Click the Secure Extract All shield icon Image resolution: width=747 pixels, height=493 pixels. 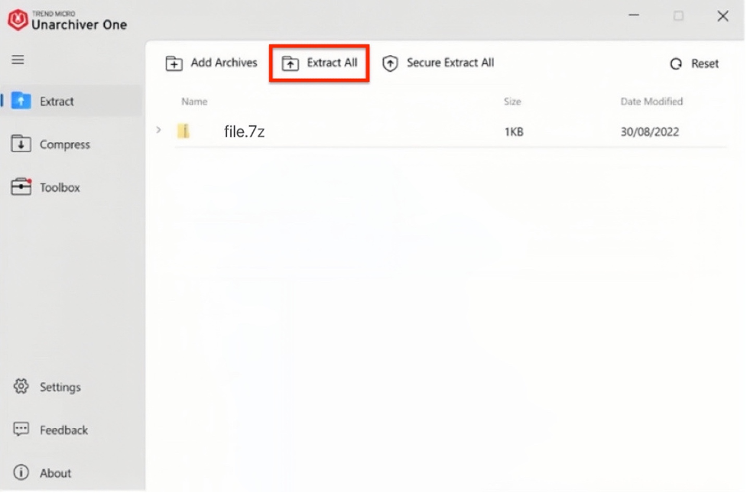(390, 63)
